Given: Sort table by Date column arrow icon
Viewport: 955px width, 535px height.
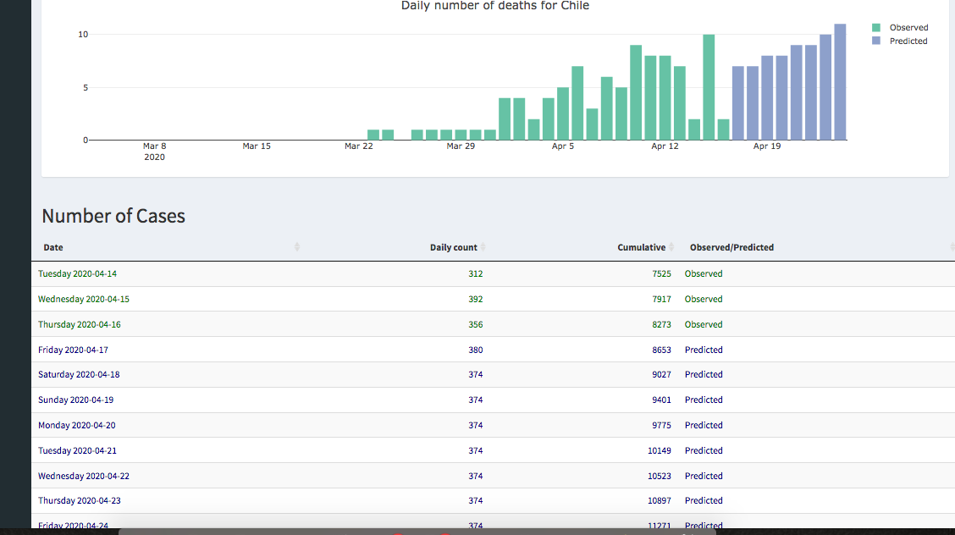Looking at the screenshot, I should [296, 247].
